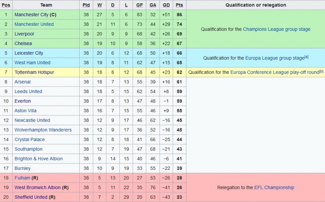
Task: Open the Sheffield United link
Action: 31,197
